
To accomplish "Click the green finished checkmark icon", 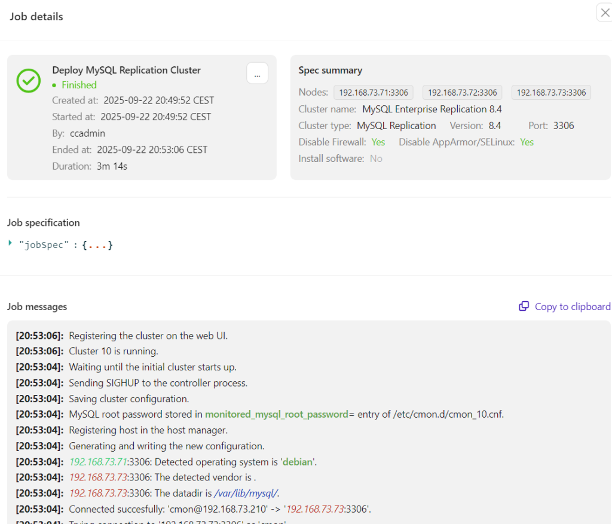I will coord(28,80).
